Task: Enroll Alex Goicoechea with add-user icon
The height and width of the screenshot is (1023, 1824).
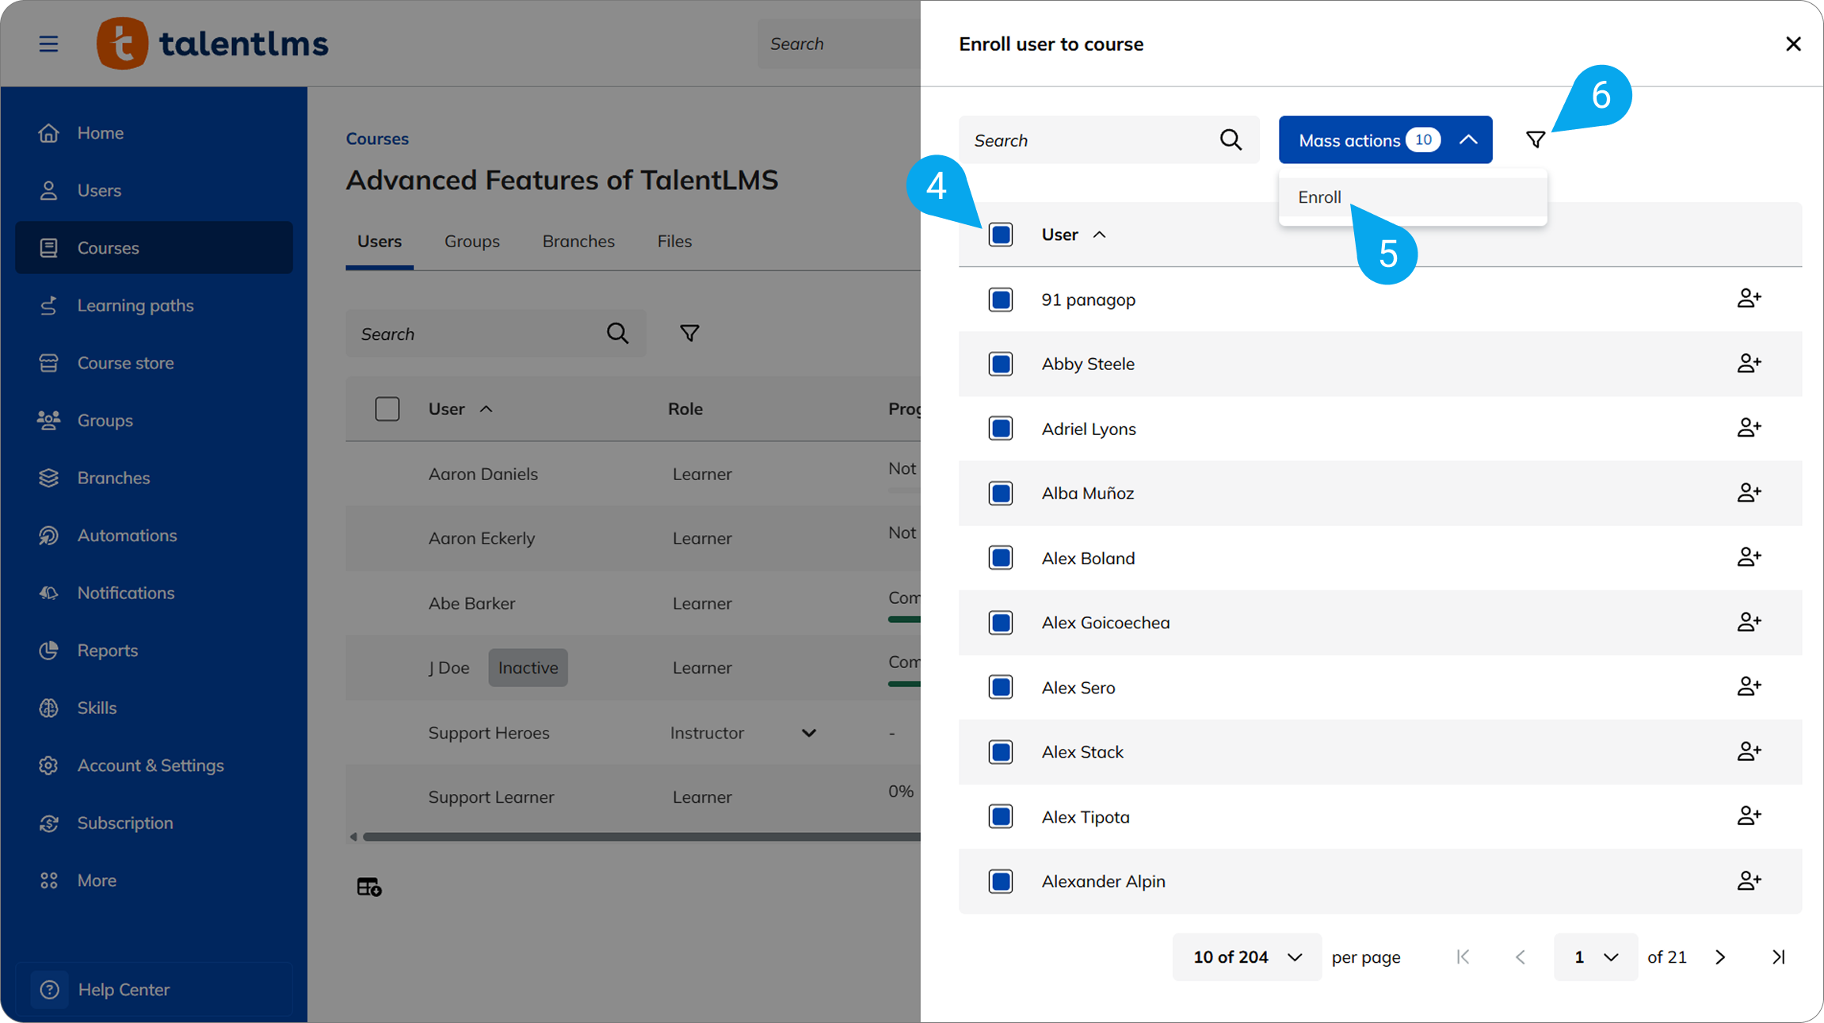Action: [1749, 622]
